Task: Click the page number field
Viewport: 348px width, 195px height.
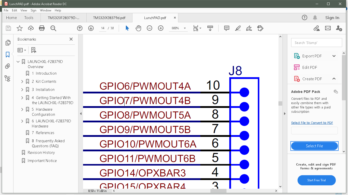Action: (103, 28)
